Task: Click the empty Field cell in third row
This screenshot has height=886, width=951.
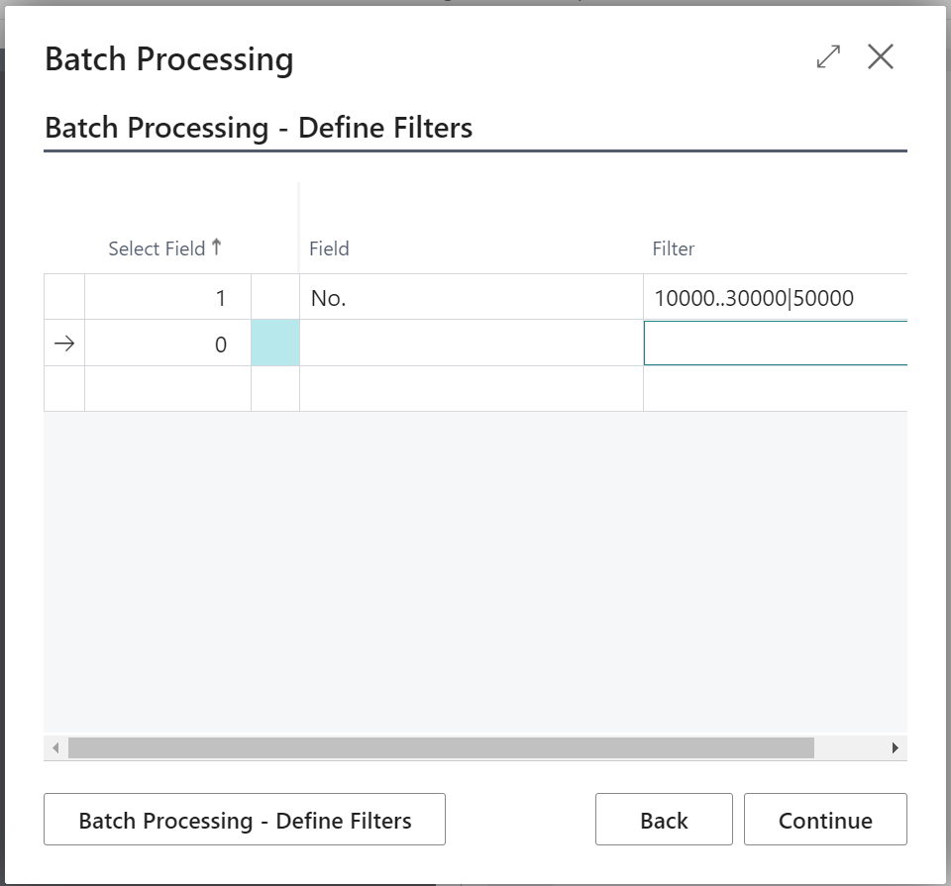Action: pyautogui.click(x=471, y=389)
